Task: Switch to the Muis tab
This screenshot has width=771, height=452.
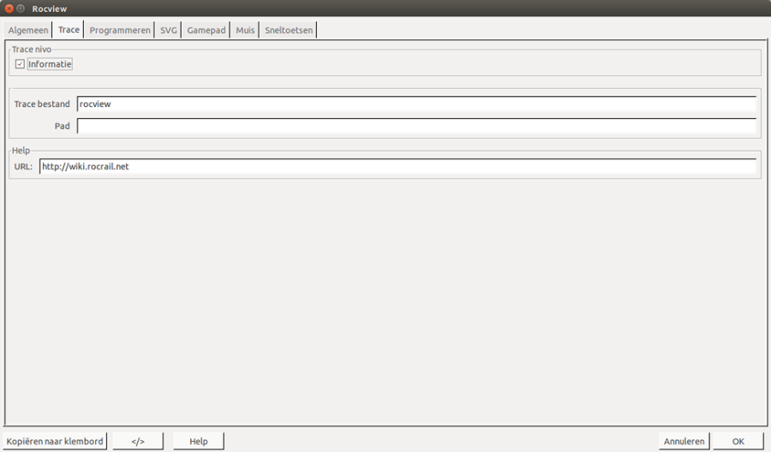Action: pyautogui.click(x=245, y=30)
